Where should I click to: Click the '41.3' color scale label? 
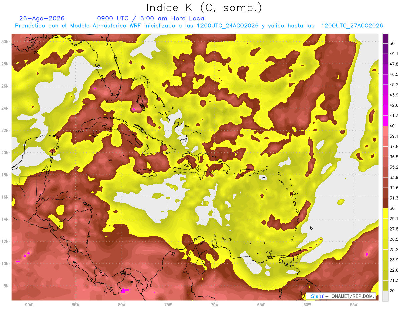coord(394,116)
